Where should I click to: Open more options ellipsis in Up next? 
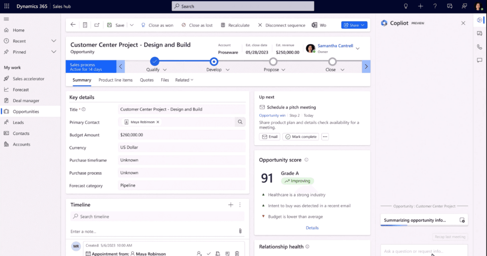pyautogui.click(x=325, y=137)
